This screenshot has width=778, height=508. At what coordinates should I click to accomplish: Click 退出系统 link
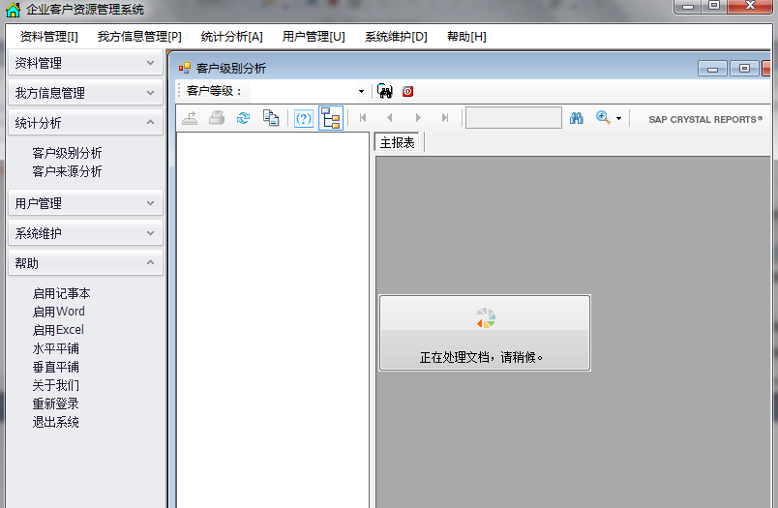55,422
